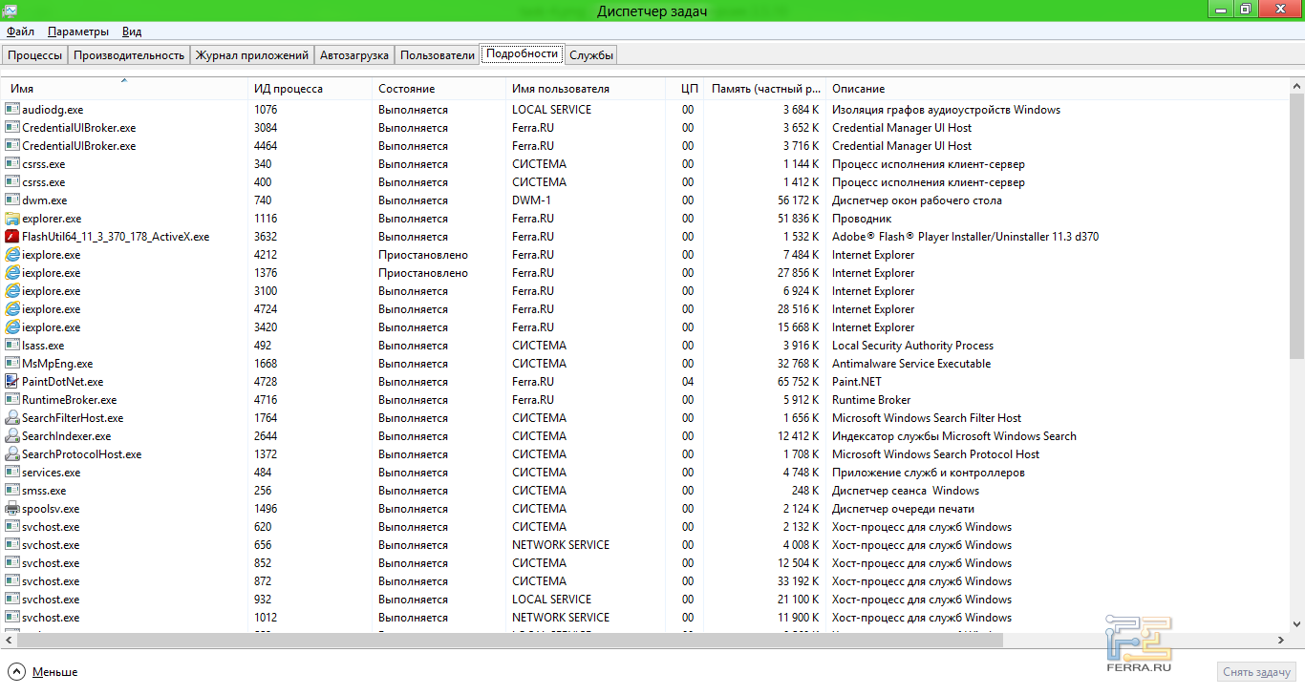This screenshot has width=1305, height=695.
Task: Click the SearchIndexer.exe icon
Action: (x=12, y=436)
